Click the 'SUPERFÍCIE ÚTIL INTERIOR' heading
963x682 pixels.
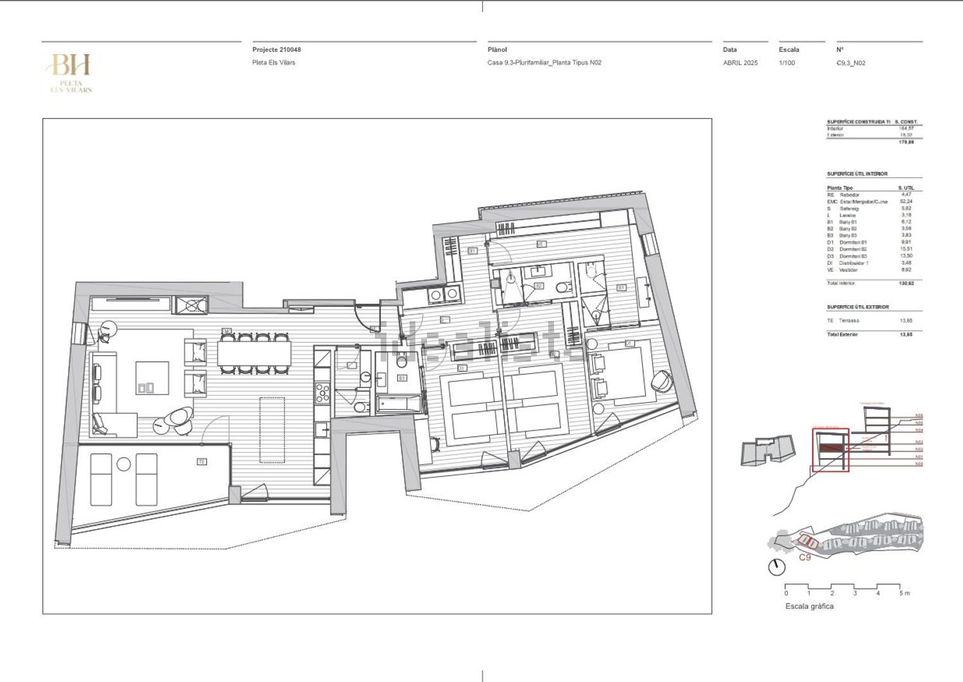[857, 174]
